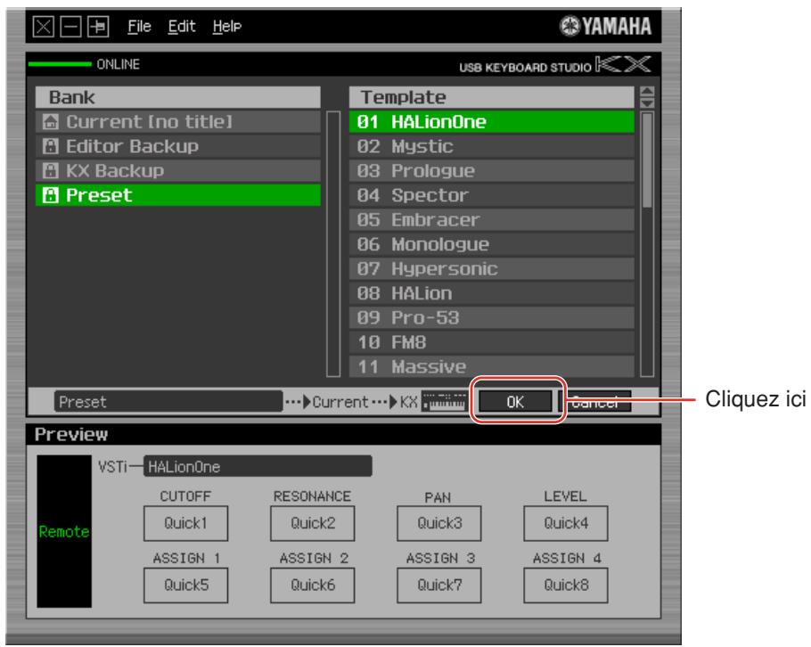Image resolution: width=811 pixels, height=647 pixels.
Task: Select the Editor Backup bank
Action: [178, 146]
